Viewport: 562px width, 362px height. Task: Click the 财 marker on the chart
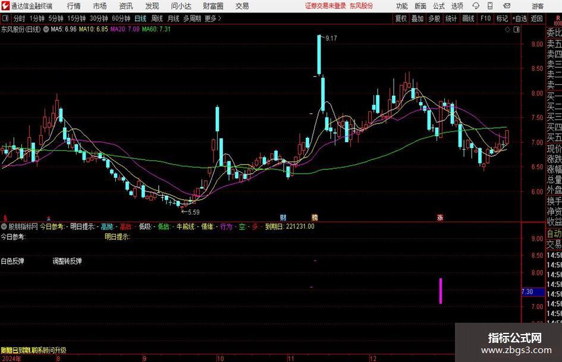[283, 217]
